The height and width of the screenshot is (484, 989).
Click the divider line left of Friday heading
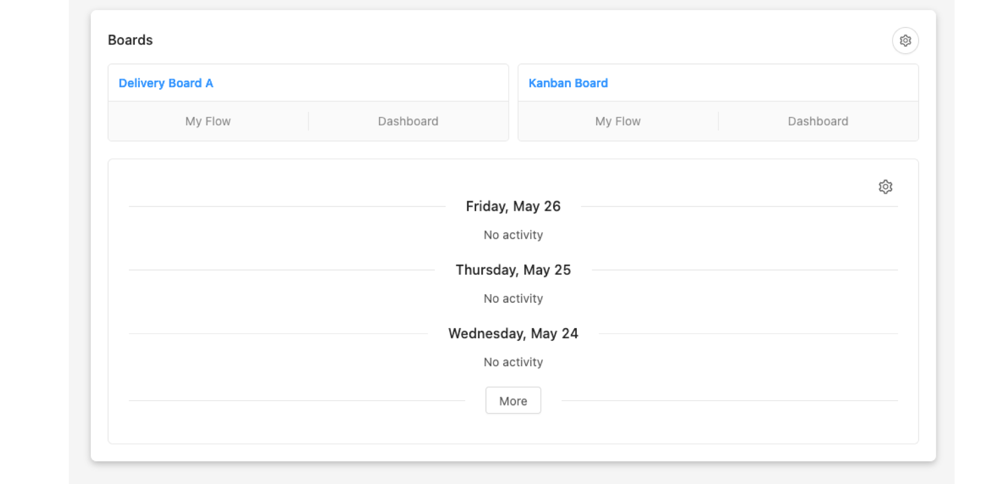coord(288,207)
